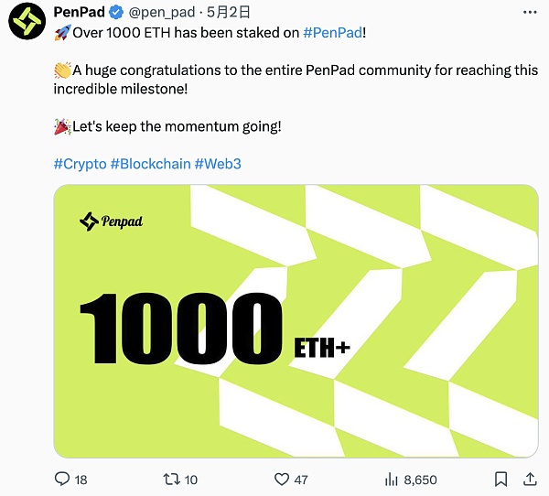The image size is (549, 496).
Task: Click the @pen_pad handle
Action: (162, 12)
